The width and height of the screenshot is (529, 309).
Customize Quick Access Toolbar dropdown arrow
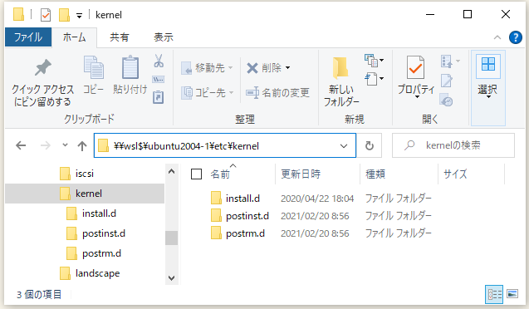coord(79,16)
